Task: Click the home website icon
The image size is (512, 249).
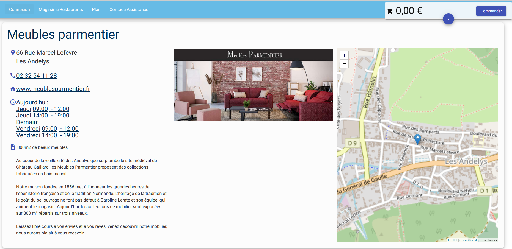Action: [x=13, y=89]
